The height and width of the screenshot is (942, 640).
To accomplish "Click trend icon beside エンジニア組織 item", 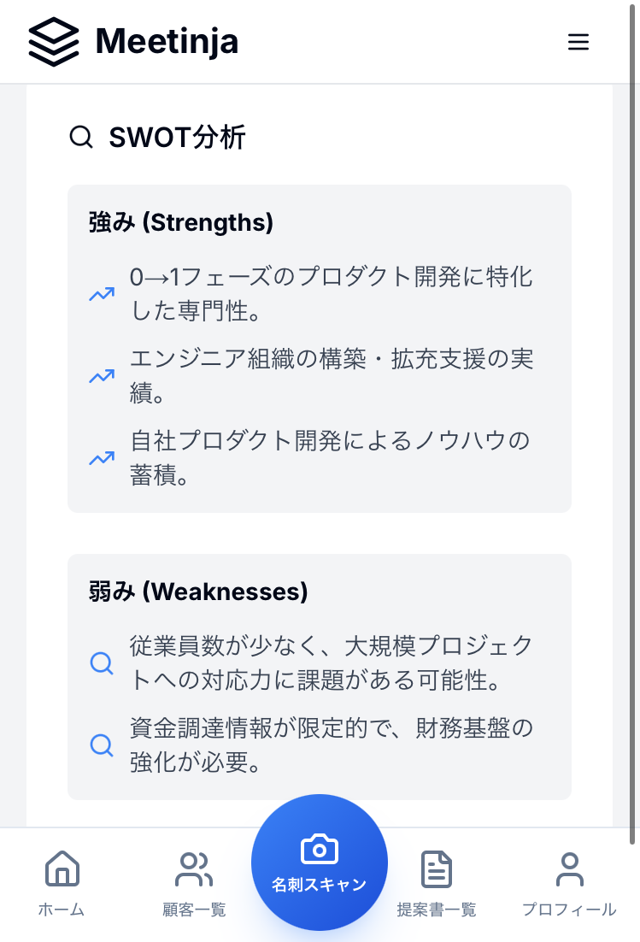I will (102, 376).
